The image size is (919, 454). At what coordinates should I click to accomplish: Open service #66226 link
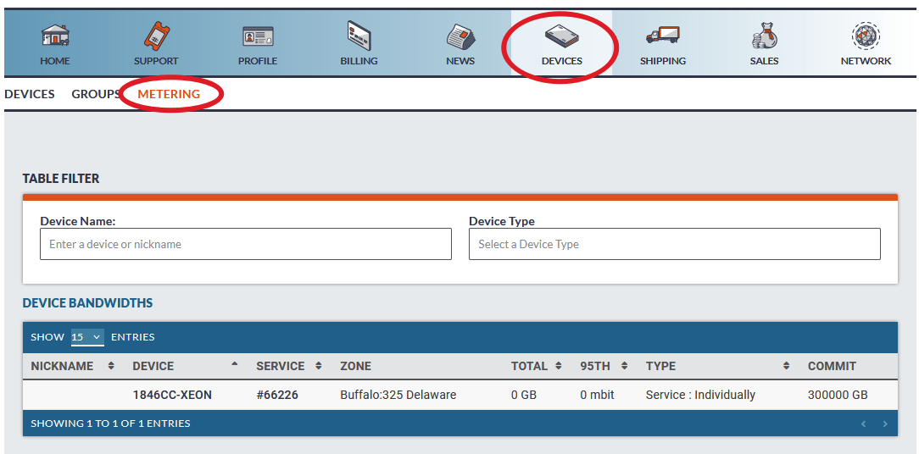pyautogui.click(x=277, y=395)
